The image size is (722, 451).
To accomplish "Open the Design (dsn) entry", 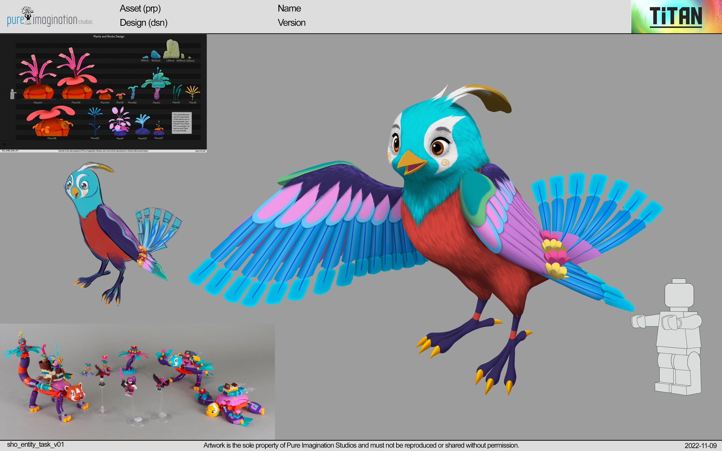I will click(143, 23).
